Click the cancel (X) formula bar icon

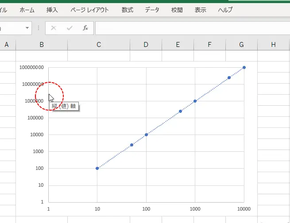[x=54, y=28]
